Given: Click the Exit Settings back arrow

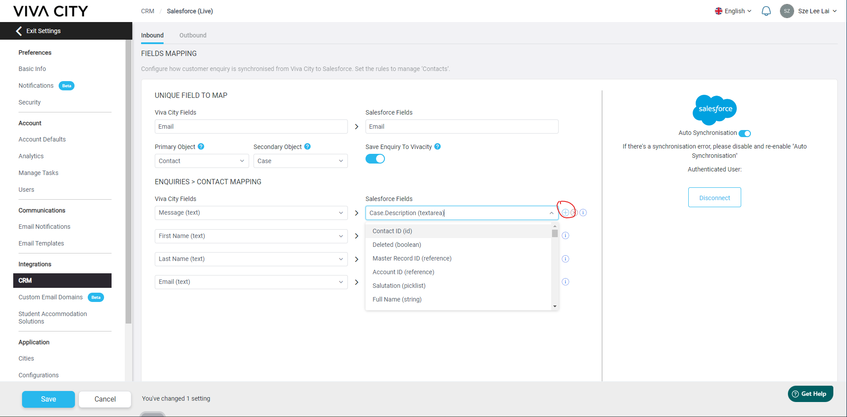Looking at the screenshot, I should pos(19,31).
